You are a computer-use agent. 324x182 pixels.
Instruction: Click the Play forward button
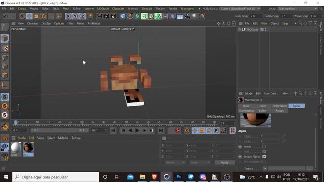point(137,130)
